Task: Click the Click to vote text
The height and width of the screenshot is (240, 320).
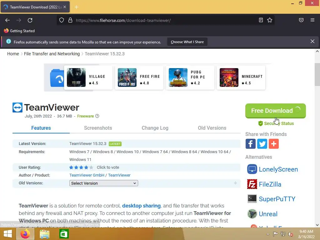Action: pyautogui.click(x=108, y=167)
